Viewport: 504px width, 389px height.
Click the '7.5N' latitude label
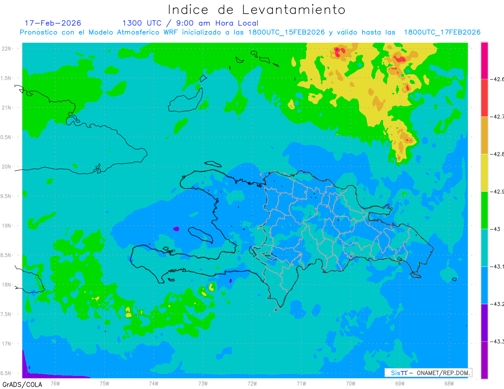[x=6, y=314]
